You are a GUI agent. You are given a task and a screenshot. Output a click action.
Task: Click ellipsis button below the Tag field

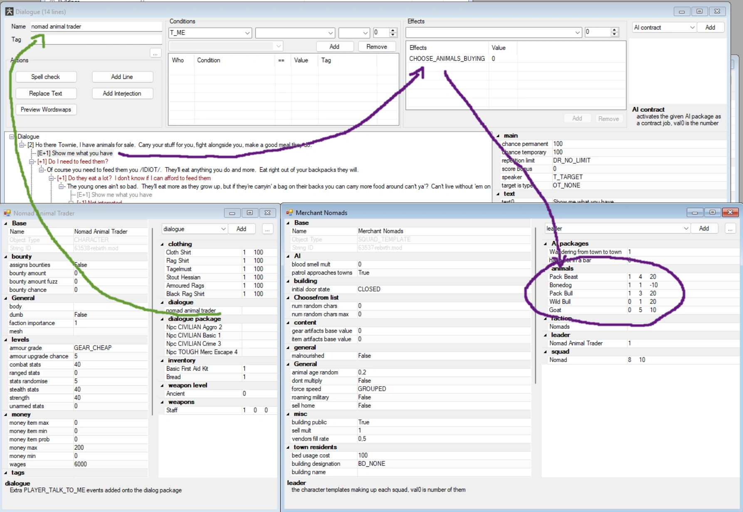point(155,53)
